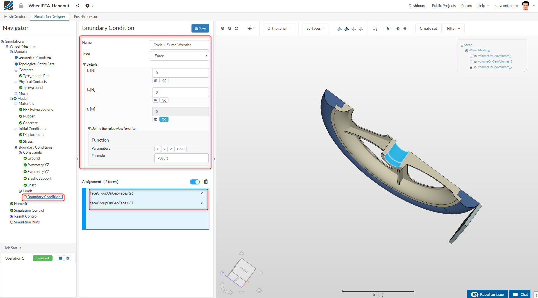
Task: Hide volumeOnGeoVolumes_0 using its eye icon
Action: pyautogui.click(x=475, y=56)
